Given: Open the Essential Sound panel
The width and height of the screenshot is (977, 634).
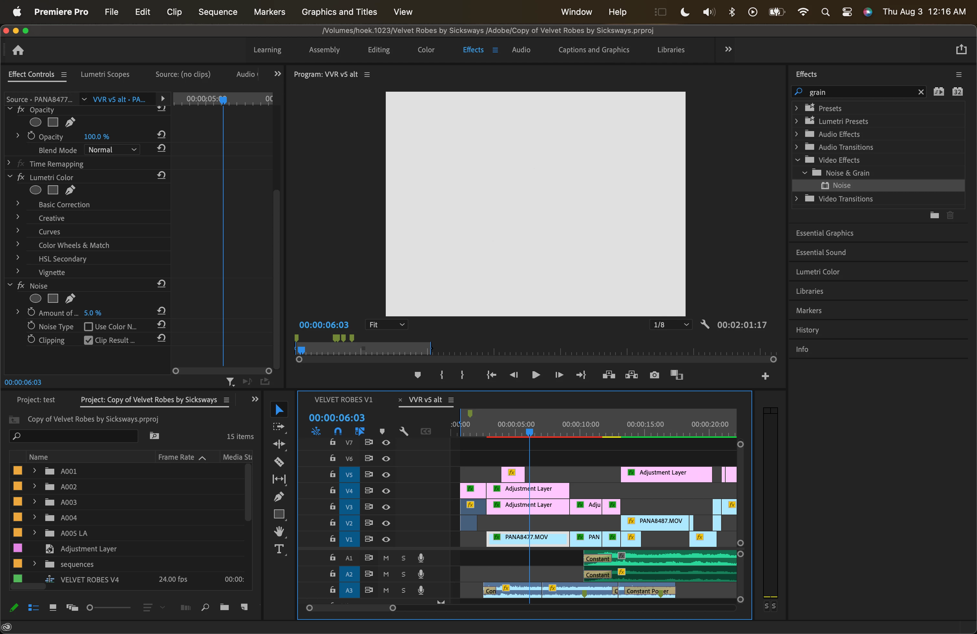Looking at the screenshot, I should [821, 252].
